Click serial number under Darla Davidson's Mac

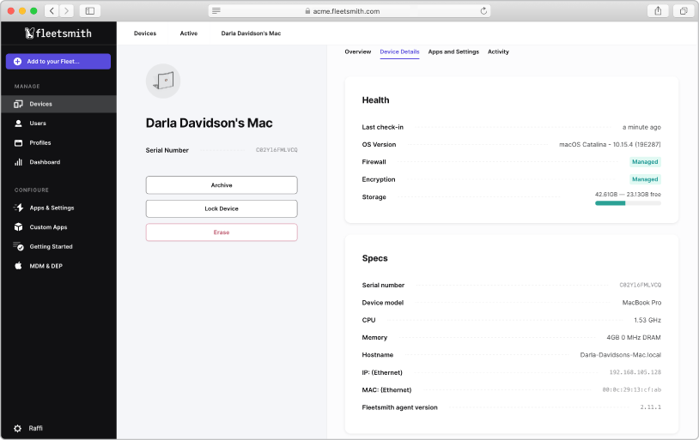tap(277, 150)
